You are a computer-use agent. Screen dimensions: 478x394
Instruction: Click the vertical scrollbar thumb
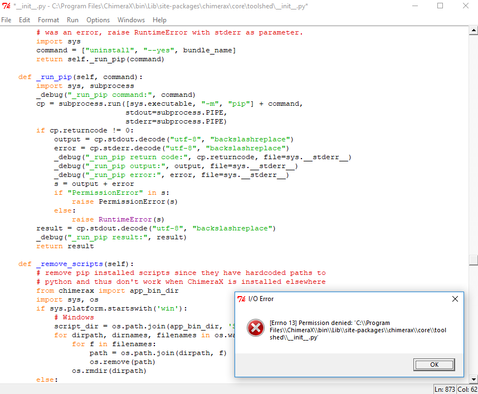point(473,259)
